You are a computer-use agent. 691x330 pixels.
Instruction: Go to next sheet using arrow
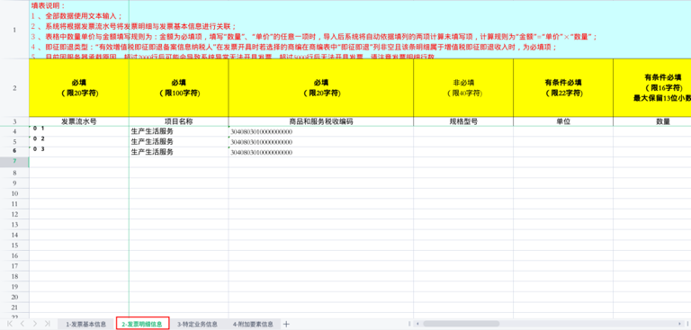35,324
